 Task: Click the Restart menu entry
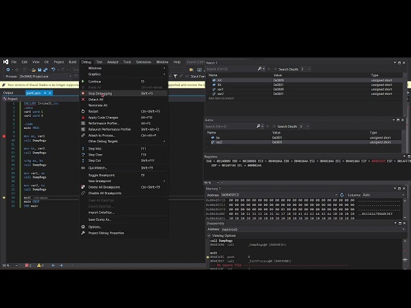point(123,111)
